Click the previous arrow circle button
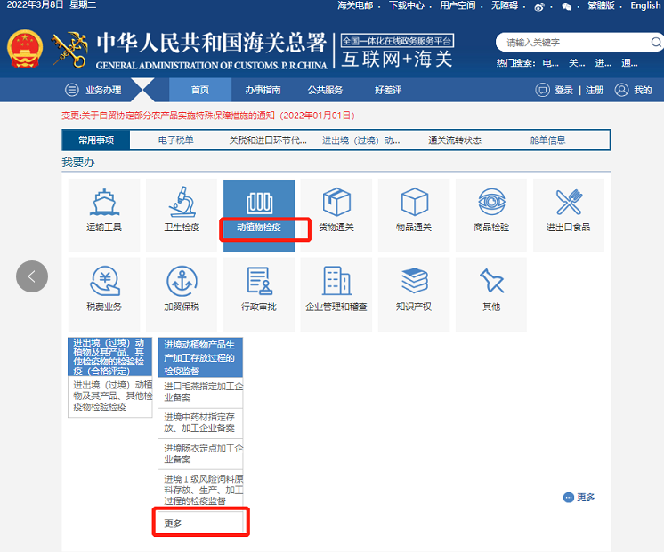Viewport: 664px width, 552px height. pos(32,276)
